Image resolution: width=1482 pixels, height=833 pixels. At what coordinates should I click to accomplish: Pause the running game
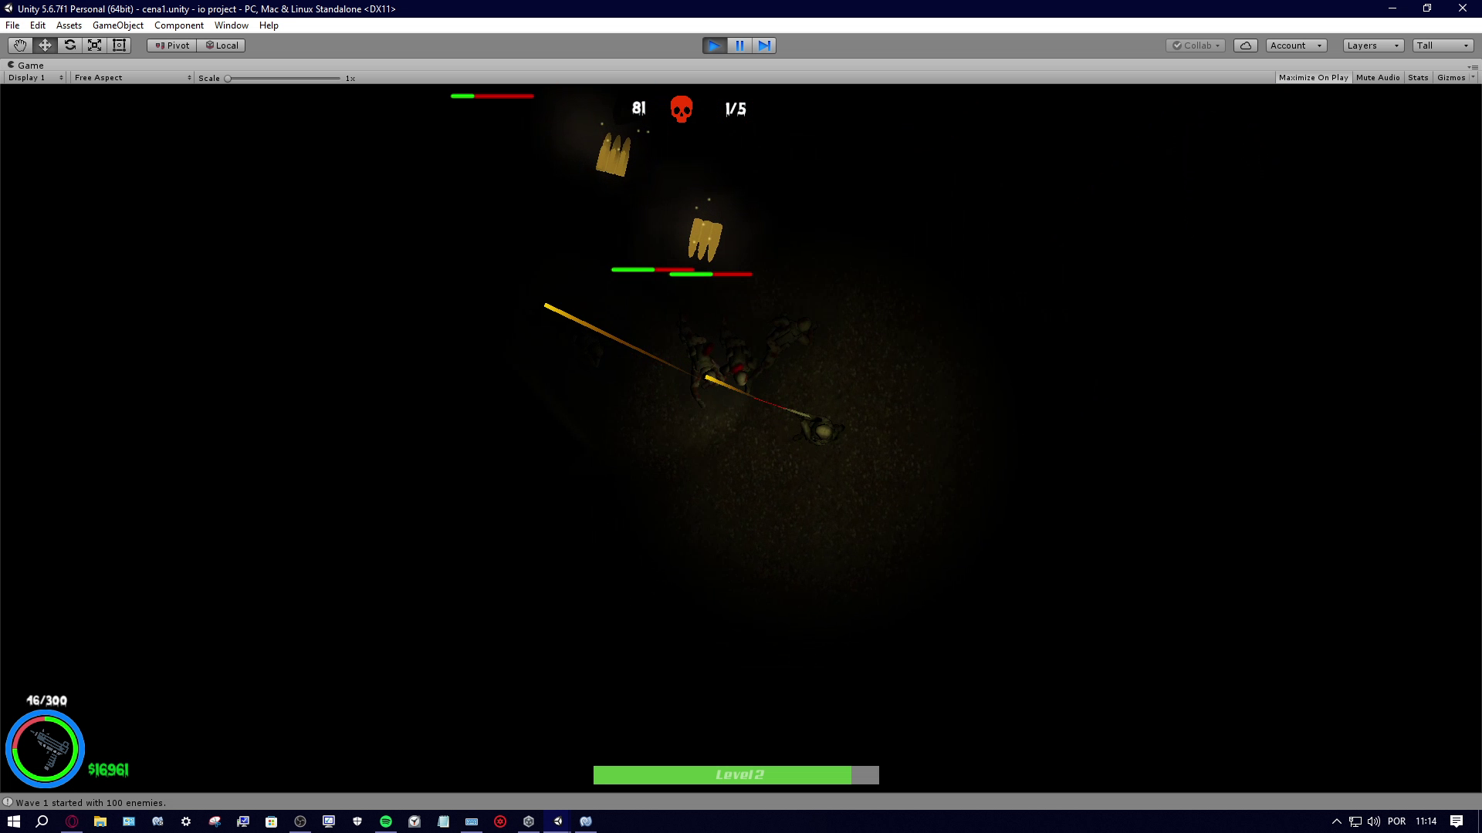click(x=739, y=46)
